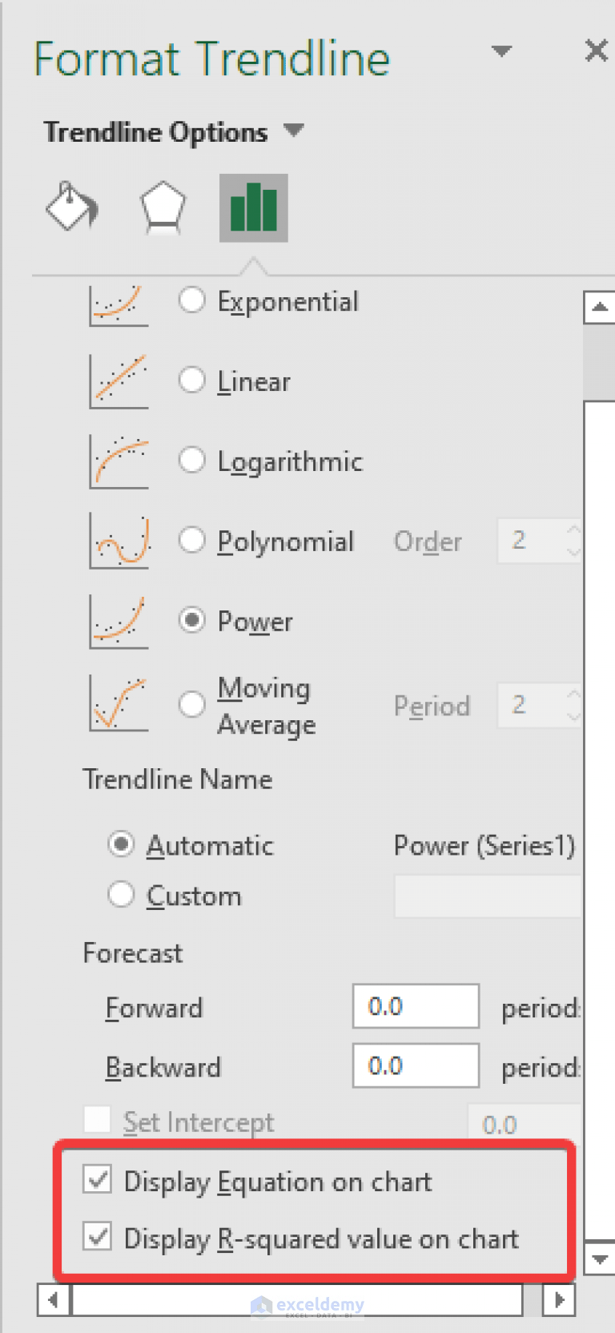Click the Backward forecast periods field
Screen dimensions: 615x1333
tap(416, 1065)
